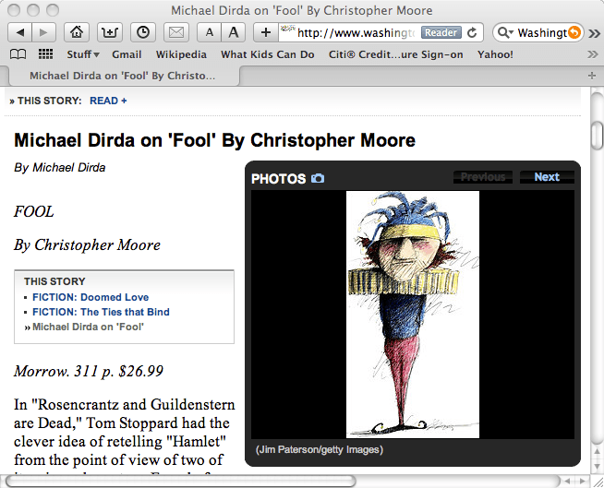604x488 pixels.
Task: Open the Home page icon
Action: pos(77,32)
